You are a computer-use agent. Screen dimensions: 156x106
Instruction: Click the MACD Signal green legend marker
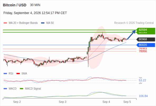point(21,89)
